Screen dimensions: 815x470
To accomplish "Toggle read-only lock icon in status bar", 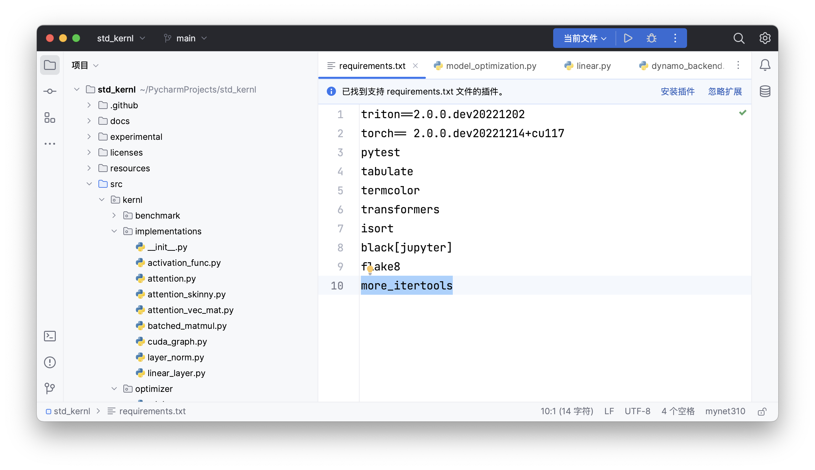I will 762,411.
